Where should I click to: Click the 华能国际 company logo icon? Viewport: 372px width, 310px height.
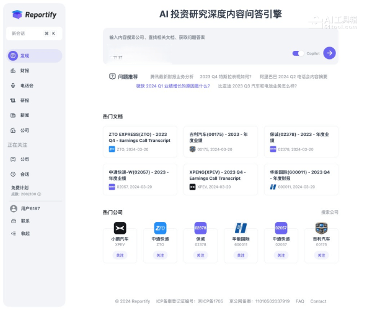tap(241, 228)
